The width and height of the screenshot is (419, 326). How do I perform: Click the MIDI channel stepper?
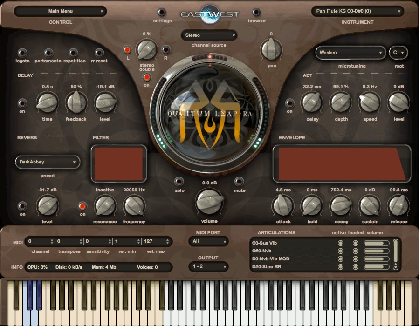tap(52, 241)
